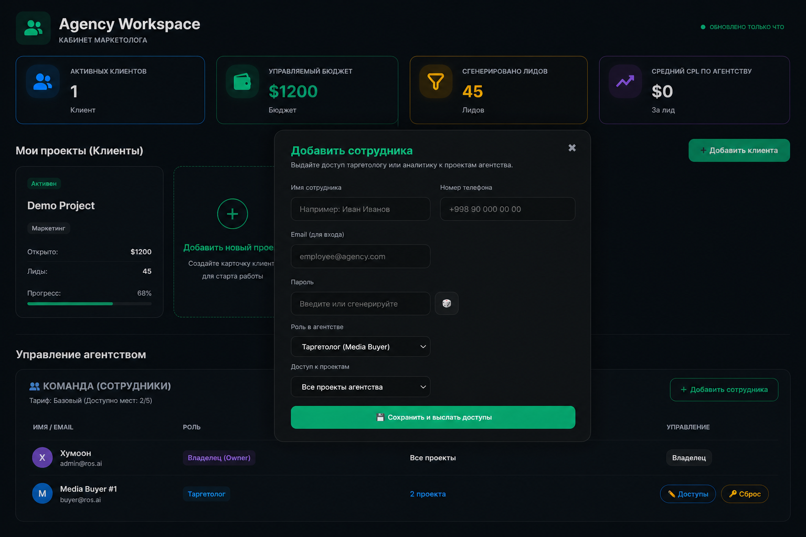Image resolution: width=806 pixels, height=537 pixels.
Task: Click the Добавить сотрудника outlined button
Action: 724,390
